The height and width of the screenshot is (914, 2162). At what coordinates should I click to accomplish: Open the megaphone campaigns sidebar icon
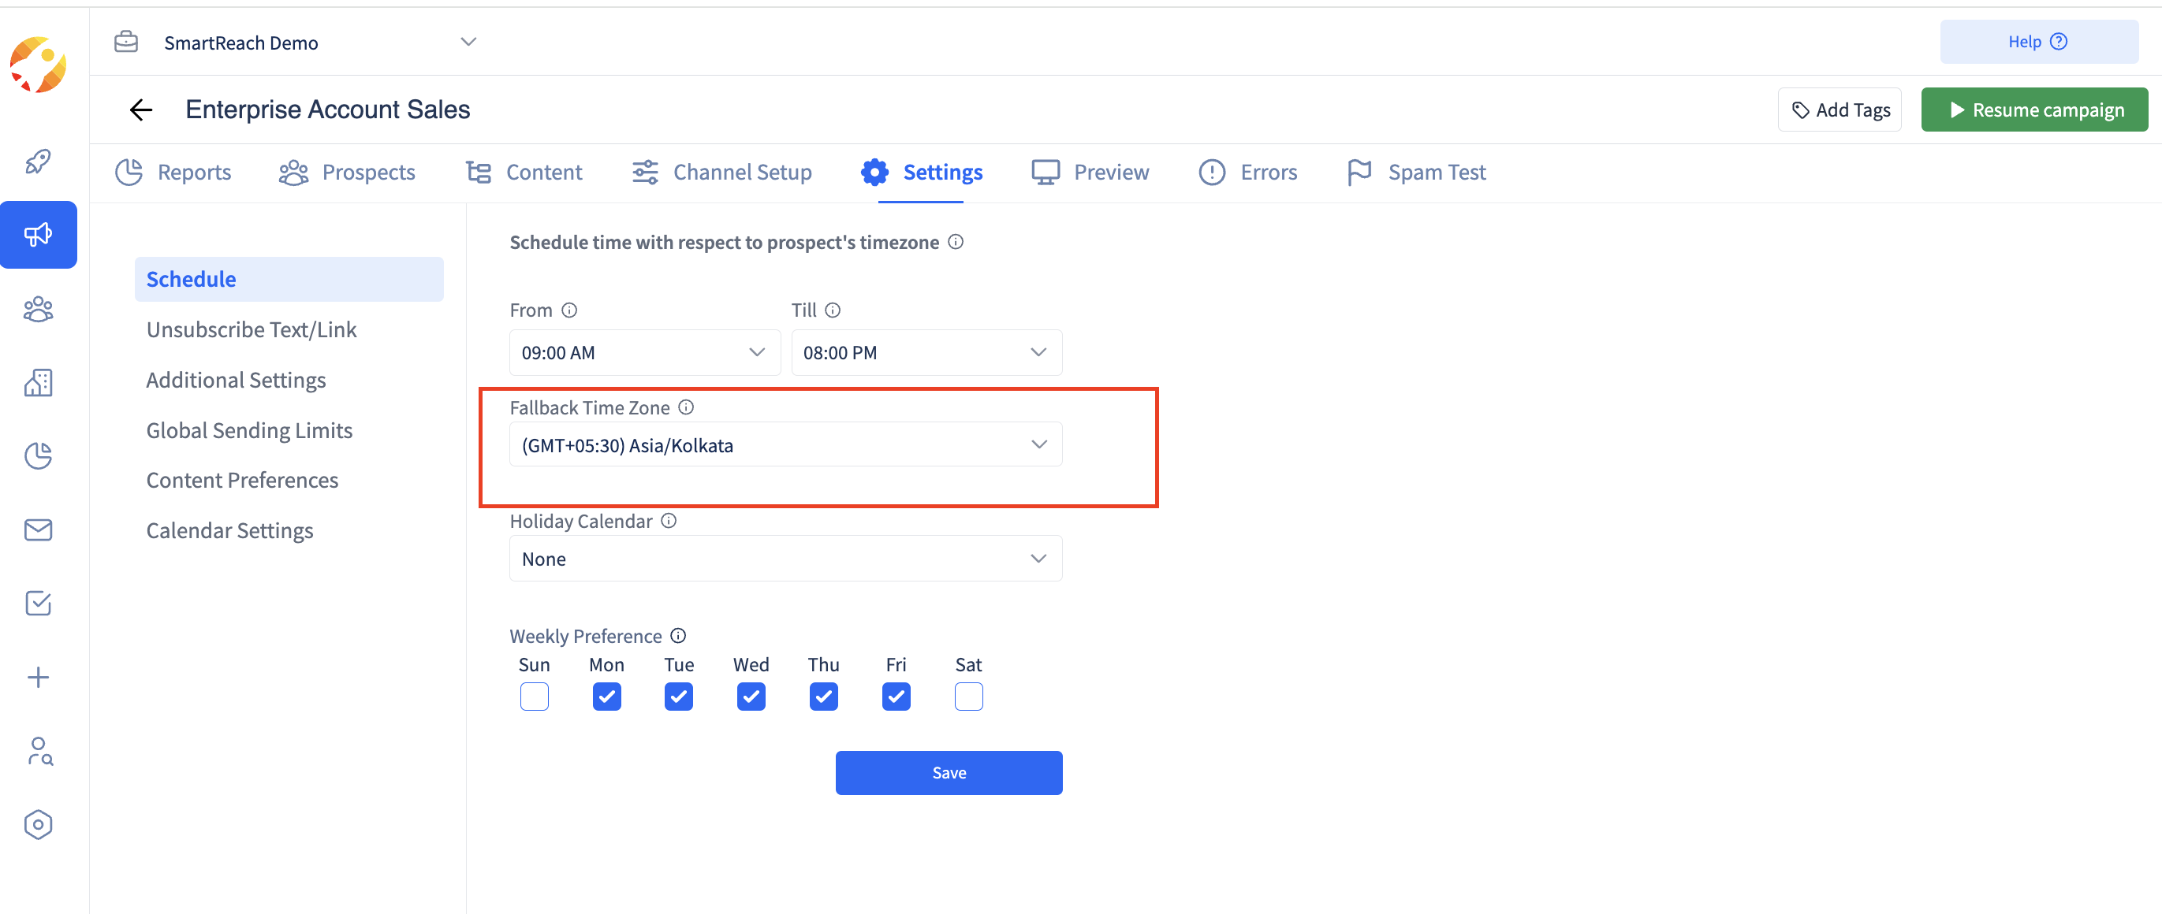[x=38, y=235]
